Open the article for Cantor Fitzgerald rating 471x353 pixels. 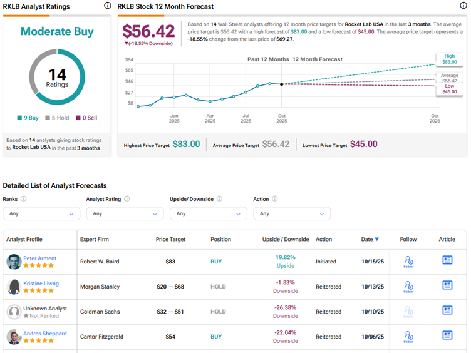click(447, 335)
